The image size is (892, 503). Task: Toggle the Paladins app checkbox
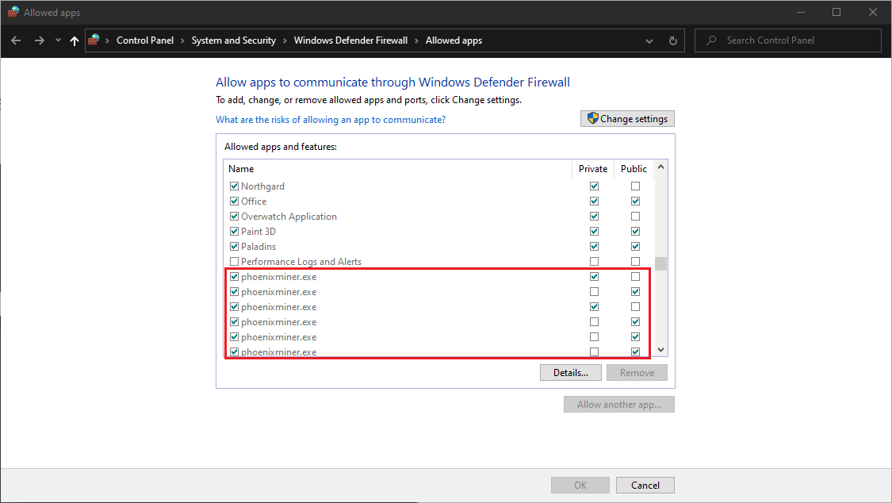235,247
